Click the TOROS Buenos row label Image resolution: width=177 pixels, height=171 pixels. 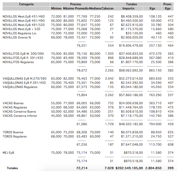click(13, 132)
